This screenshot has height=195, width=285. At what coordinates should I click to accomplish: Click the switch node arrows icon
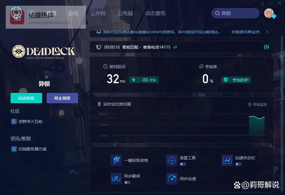click(175, 47)
